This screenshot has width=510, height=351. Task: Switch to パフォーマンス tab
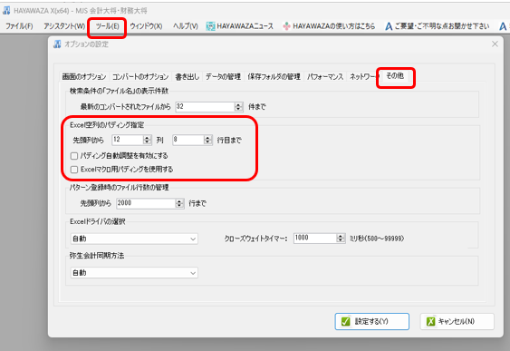pos(325,76)
